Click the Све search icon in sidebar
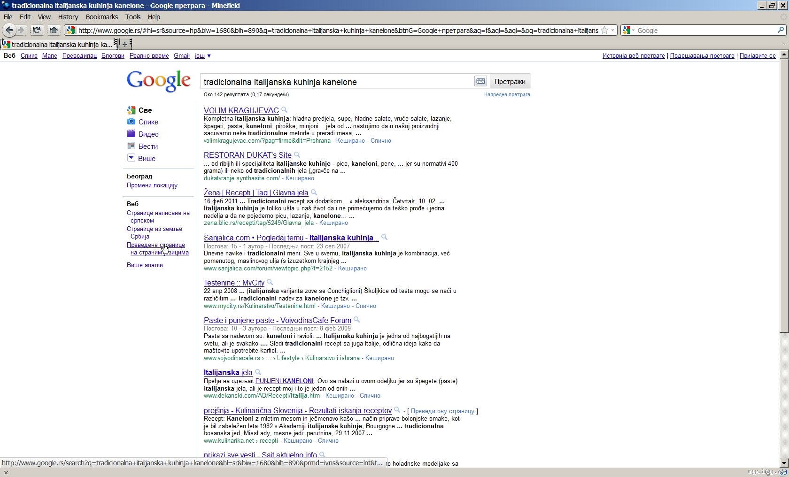 point(131,110)
